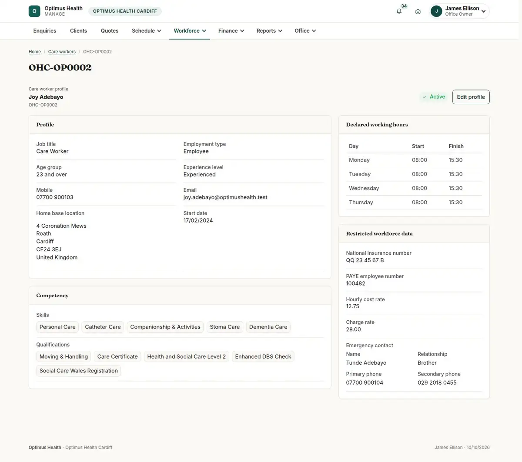Image resolution: width=522 pixels, height=462 pixels.
Task: Click the mobile number 07700 900103
Action: point(55,197)
